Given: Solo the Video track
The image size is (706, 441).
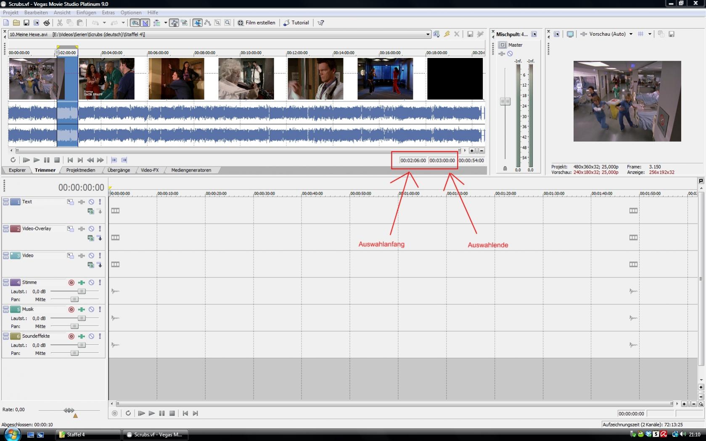Looking at the screenshot, I should click(100, 256).
